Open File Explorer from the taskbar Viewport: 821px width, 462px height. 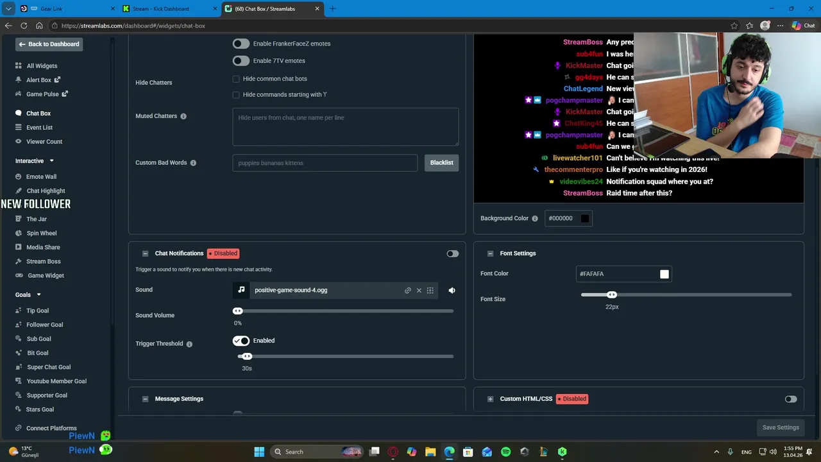pyautogui.click(x=430, y=452)
